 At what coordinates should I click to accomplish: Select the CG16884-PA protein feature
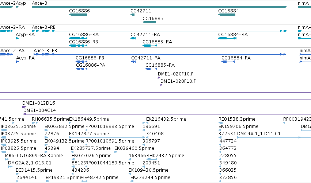tap(228, 62)
